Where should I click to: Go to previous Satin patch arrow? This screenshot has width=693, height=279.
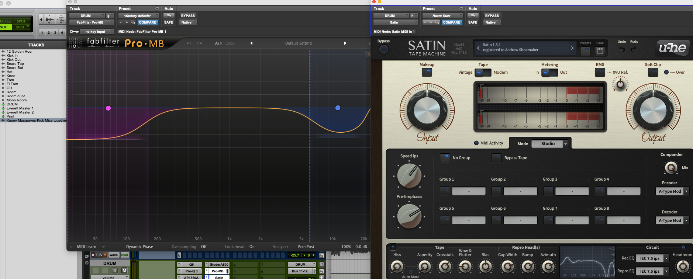pos(478,48)
